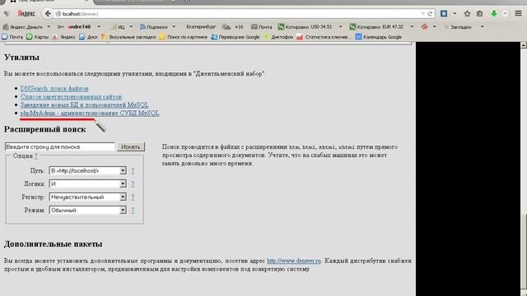
Task: Open the Почта bookmark
Action: (x=12, y=37)
